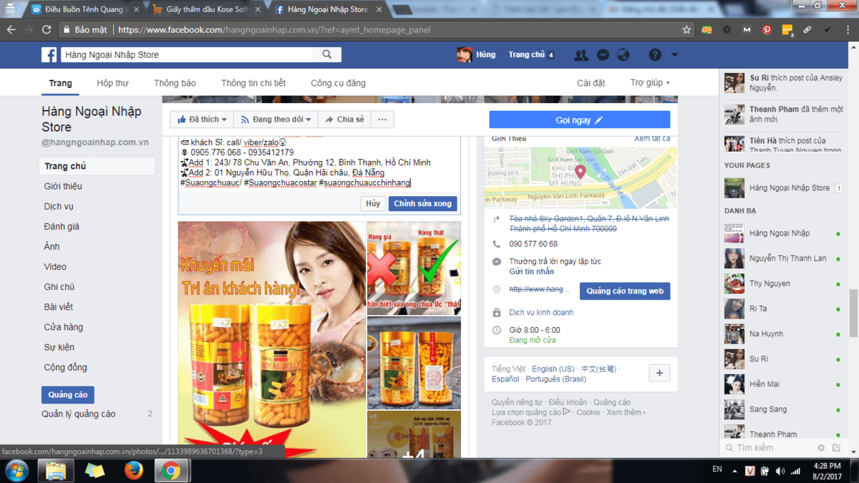The image size is (859, 483).
Task: Open Cài đặt page settings
Action: 591,83
